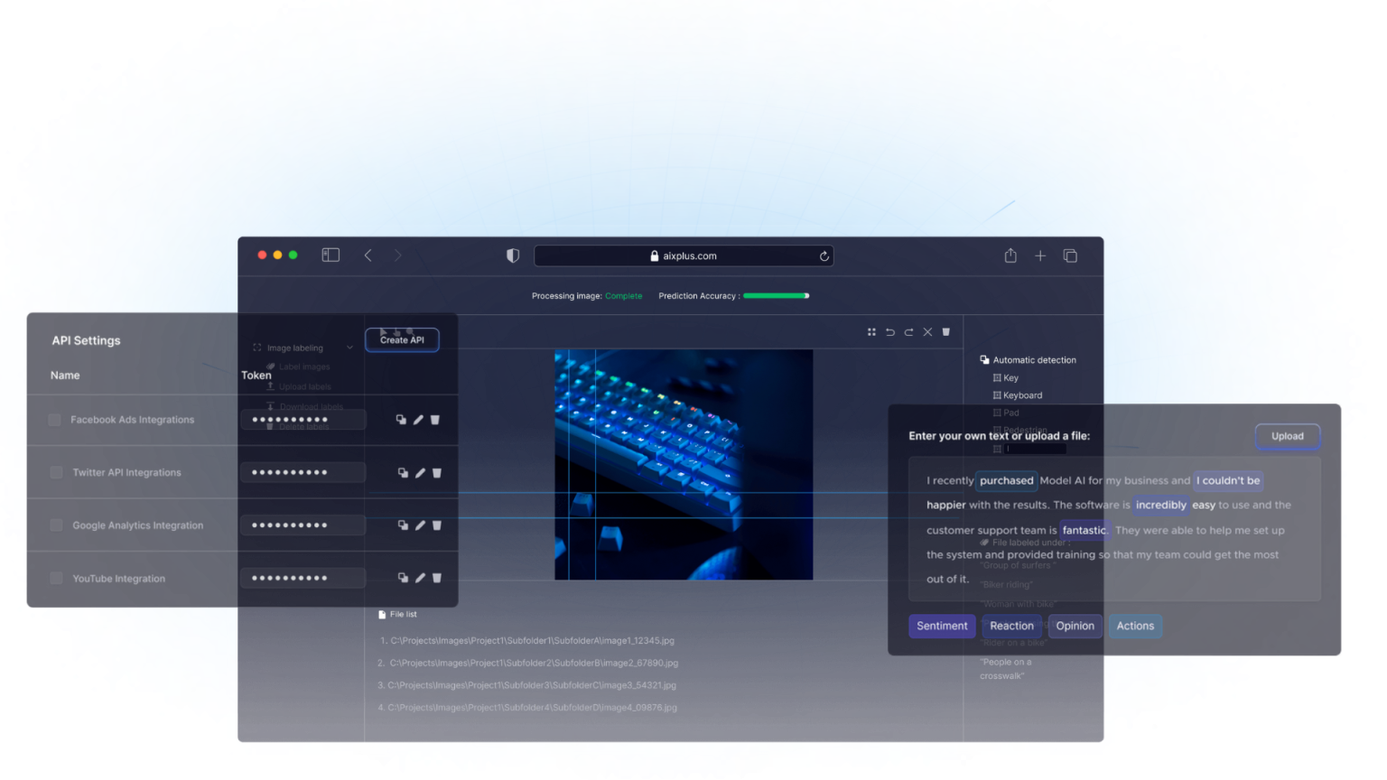Select the Sentiment analysis tab

point(942,626)
